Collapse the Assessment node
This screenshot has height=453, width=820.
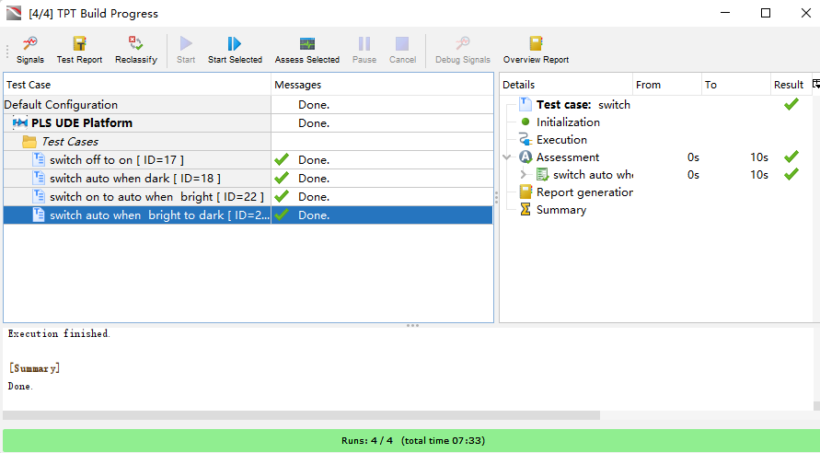coord(507,157)
